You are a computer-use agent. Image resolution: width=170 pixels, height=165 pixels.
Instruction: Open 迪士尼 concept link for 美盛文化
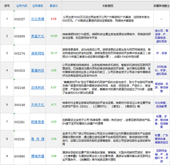pyautogui.click(x=159, y=31)
